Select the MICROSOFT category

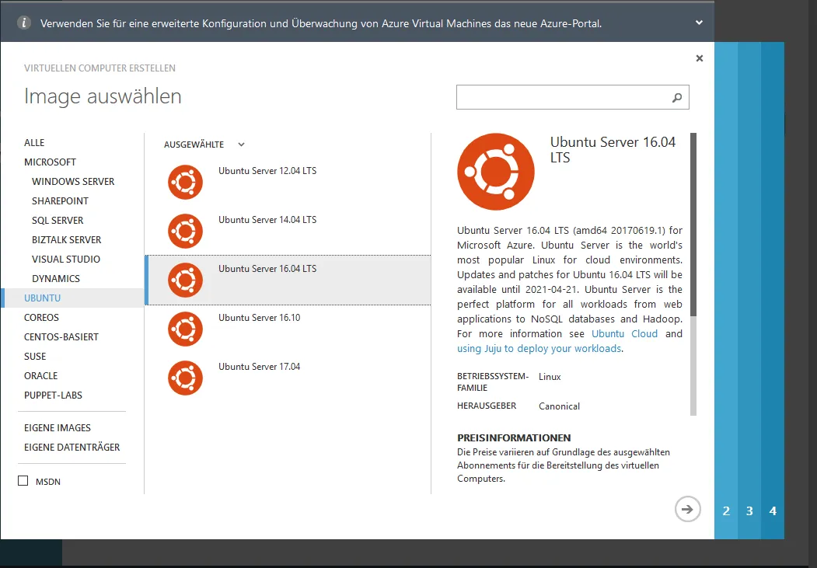click(50, 162)
